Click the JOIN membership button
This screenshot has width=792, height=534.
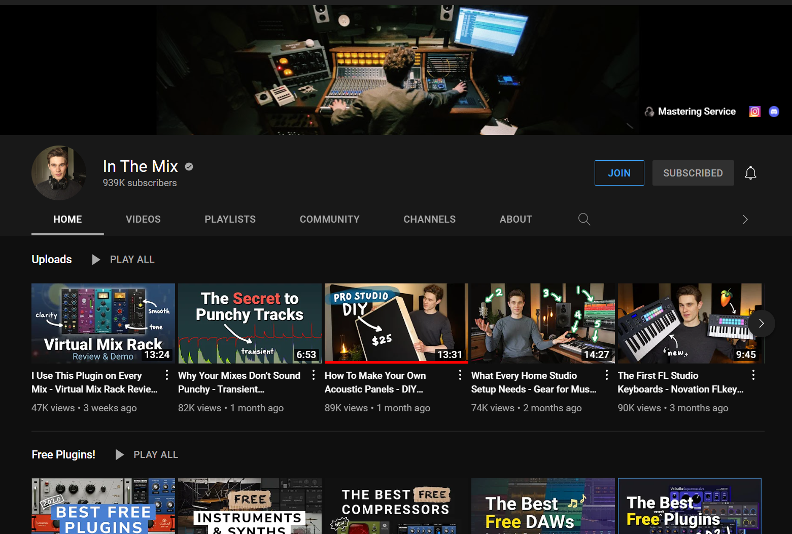pos(619,173)
